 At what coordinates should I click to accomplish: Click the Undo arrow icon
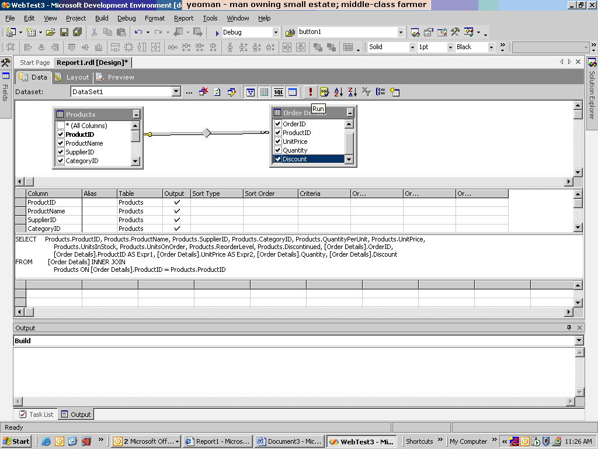138,33
